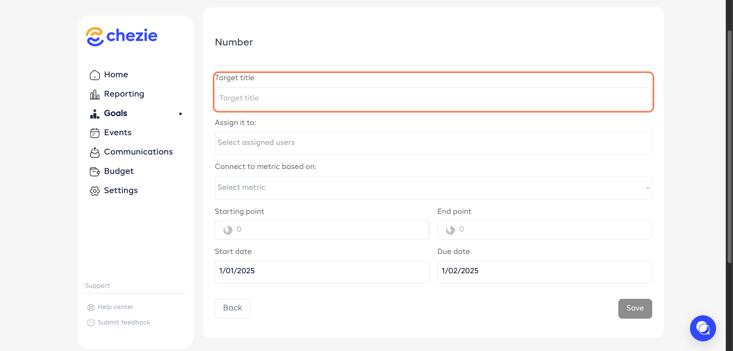Open the Select assigned users dropdown

pos(433,143)
